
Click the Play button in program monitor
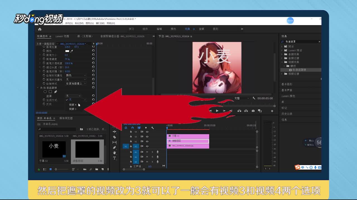click(217, 111)
